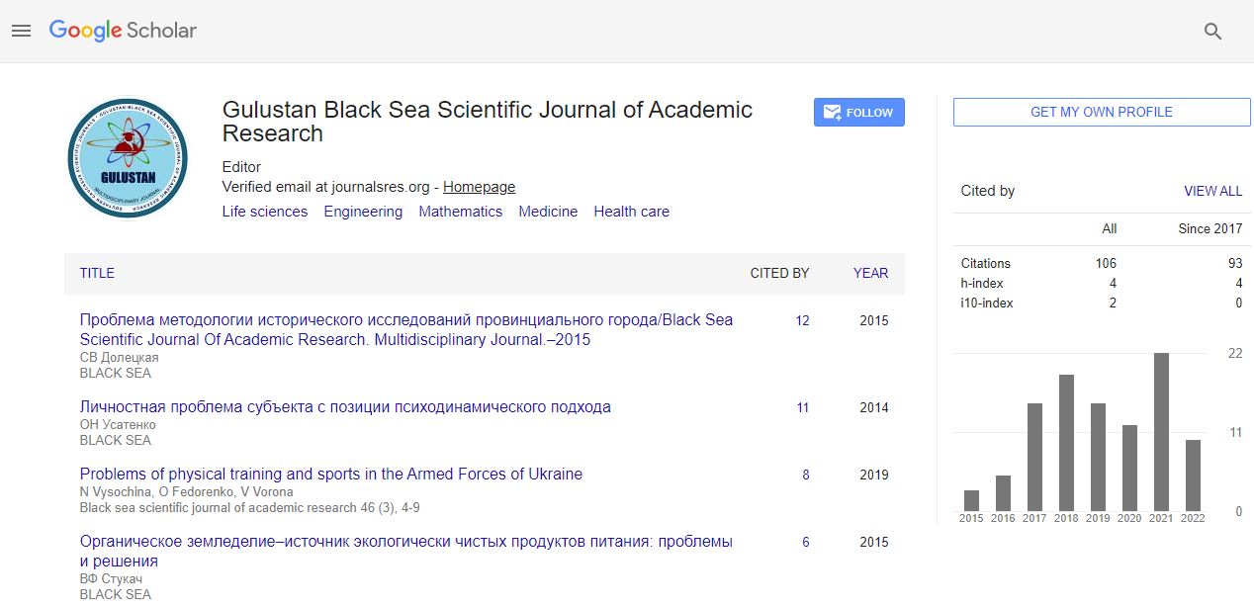Select the Mathematics interest tag
The height and width of the screenshot is (607, 1254).
tap(460, 212)
